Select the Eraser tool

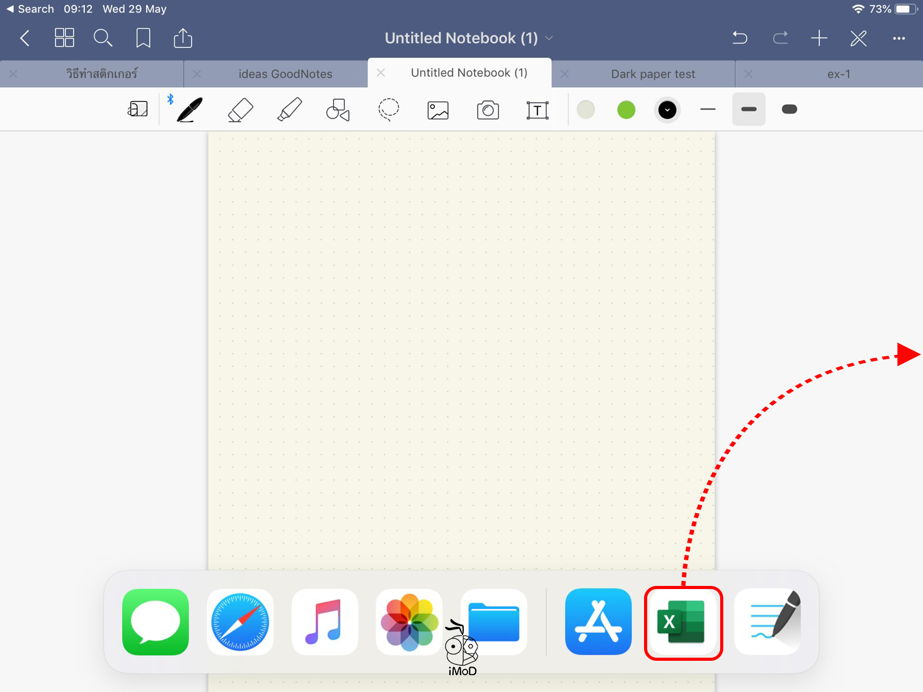[240, 110]
